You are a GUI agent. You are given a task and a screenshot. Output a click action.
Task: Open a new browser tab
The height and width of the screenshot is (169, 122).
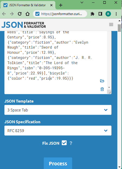61,5
